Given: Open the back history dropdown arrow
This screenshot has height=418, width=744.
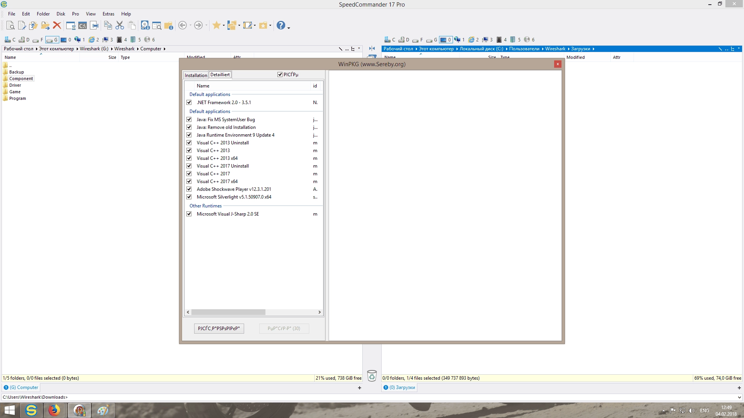Looking at the screenshot, I should coord(190,26).
